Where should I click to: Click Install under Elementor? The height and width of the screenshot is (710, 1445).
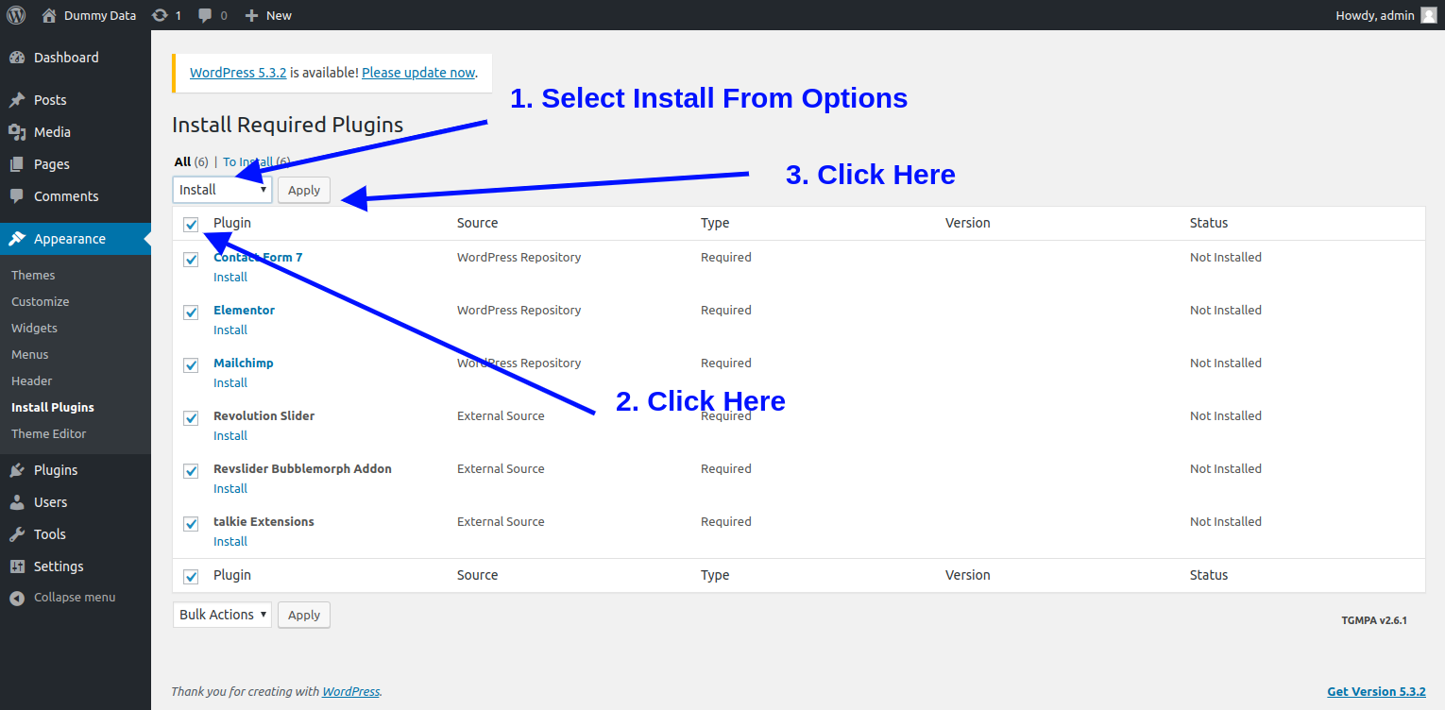tap(230, 330)
